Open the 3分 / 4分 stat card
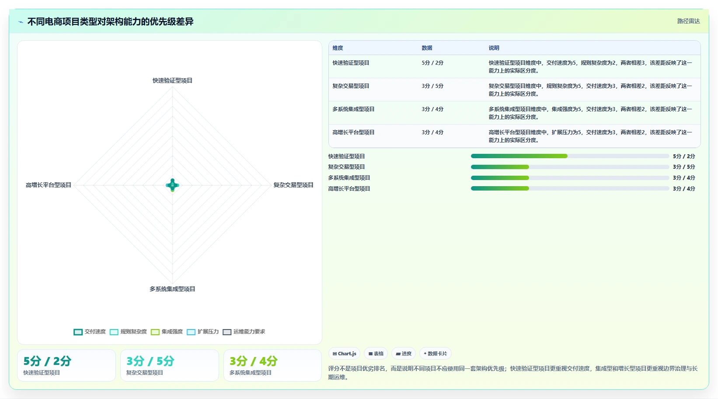718x399 pixels. point(273,365)
